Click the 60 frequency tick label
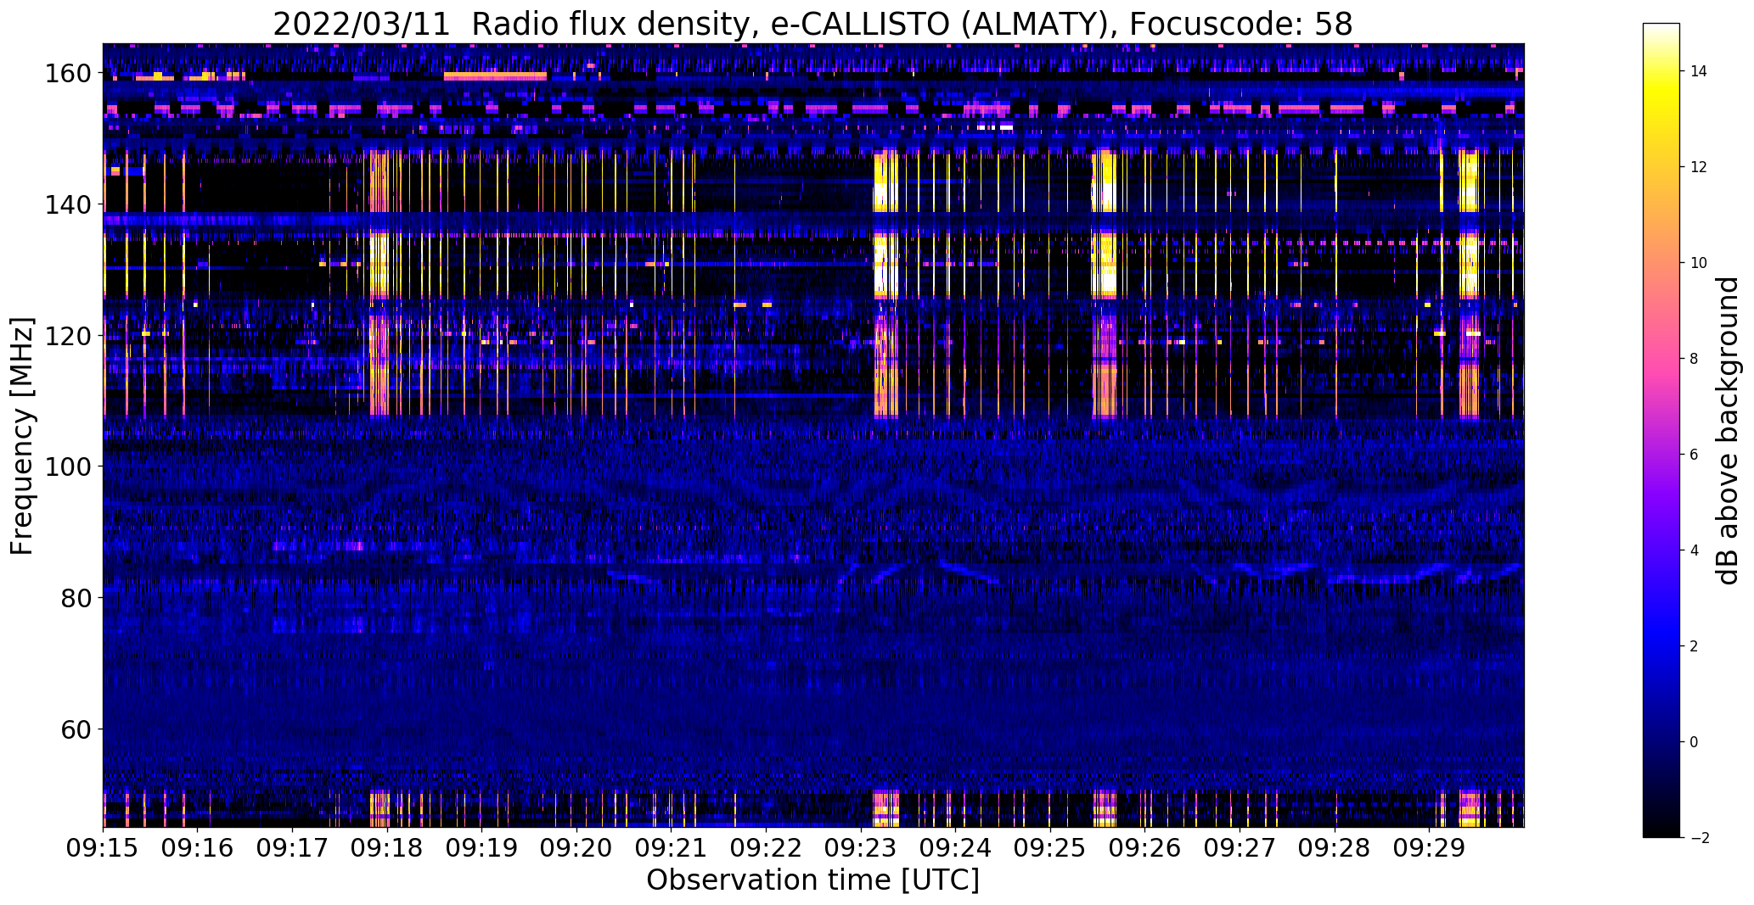 76,729
